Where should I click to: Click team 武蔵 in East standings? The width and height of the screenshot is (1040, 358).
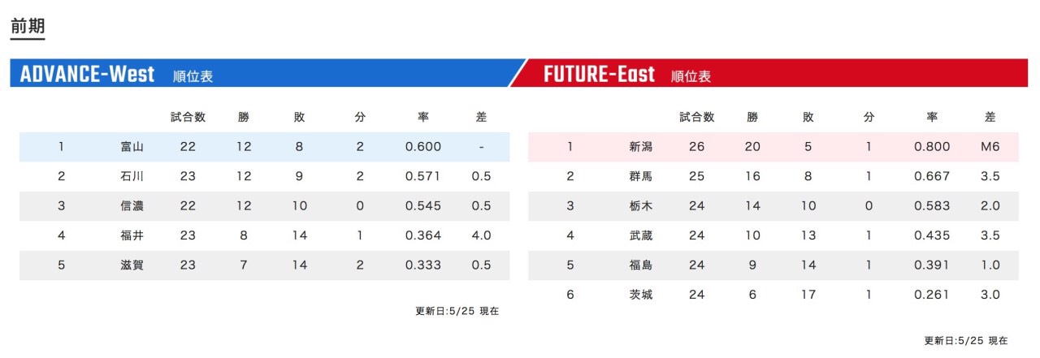[x=640, y=235]
